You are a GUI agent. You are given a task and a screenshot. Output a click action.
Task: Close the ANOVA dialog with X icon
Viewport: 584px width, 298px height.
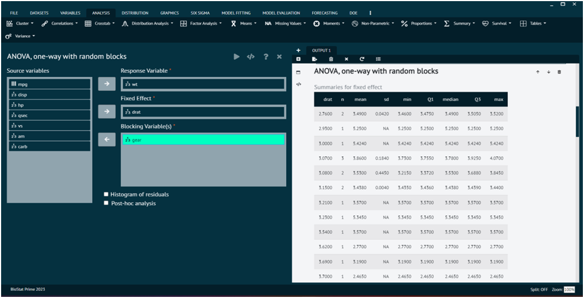click(x=279, y=56)
